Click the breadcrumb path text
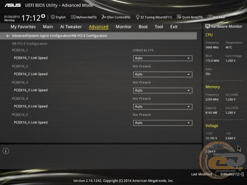The width and height of the screenshot is (247, 185). [x=59, y=36]
